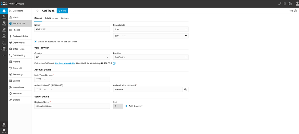The image size is (299, 134).
Task: Open Chat in the left rail
Action: [4, 23]
